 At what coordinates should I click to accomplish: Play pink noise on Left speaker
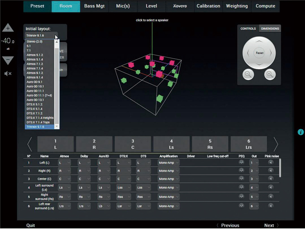click(x=271, y=162)
